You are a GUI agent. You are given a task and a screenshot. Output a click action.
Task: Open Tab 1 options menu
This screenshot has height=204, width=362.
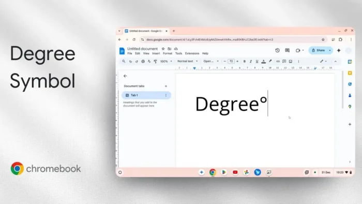166,95
